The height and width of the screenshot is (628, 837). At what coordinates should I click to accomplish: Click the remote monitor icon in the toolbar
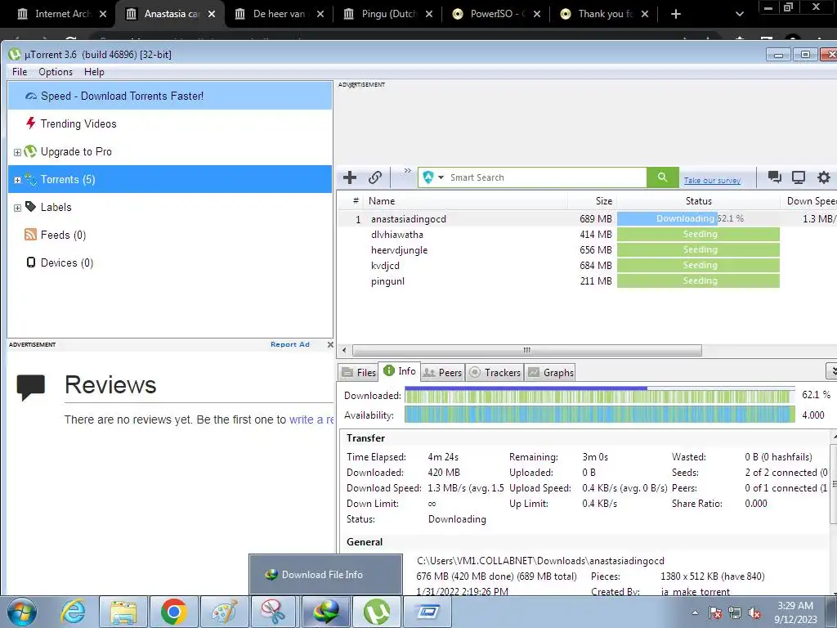pos(799,177)
